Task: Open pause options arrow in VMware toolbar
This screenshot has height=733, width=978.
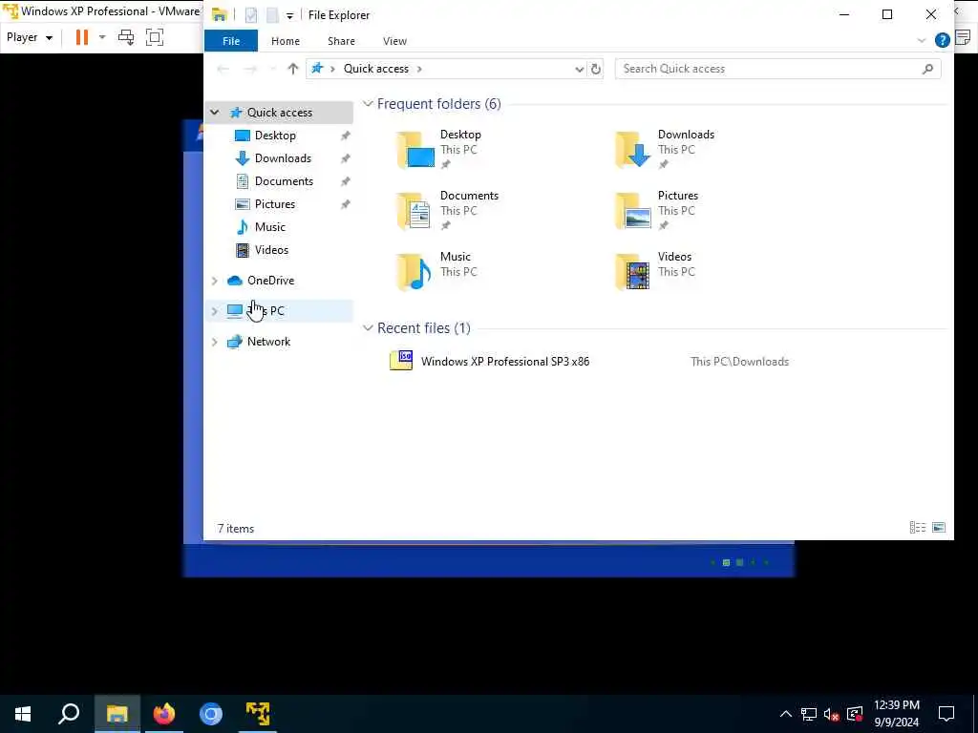Action: click(x=102, y=37)
